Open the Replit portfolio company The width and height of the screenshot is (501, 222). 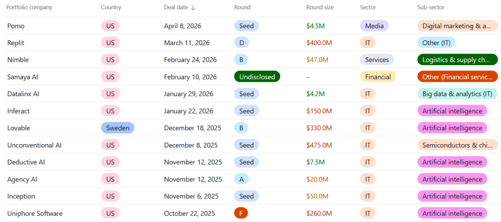click(x=18, y=43)
